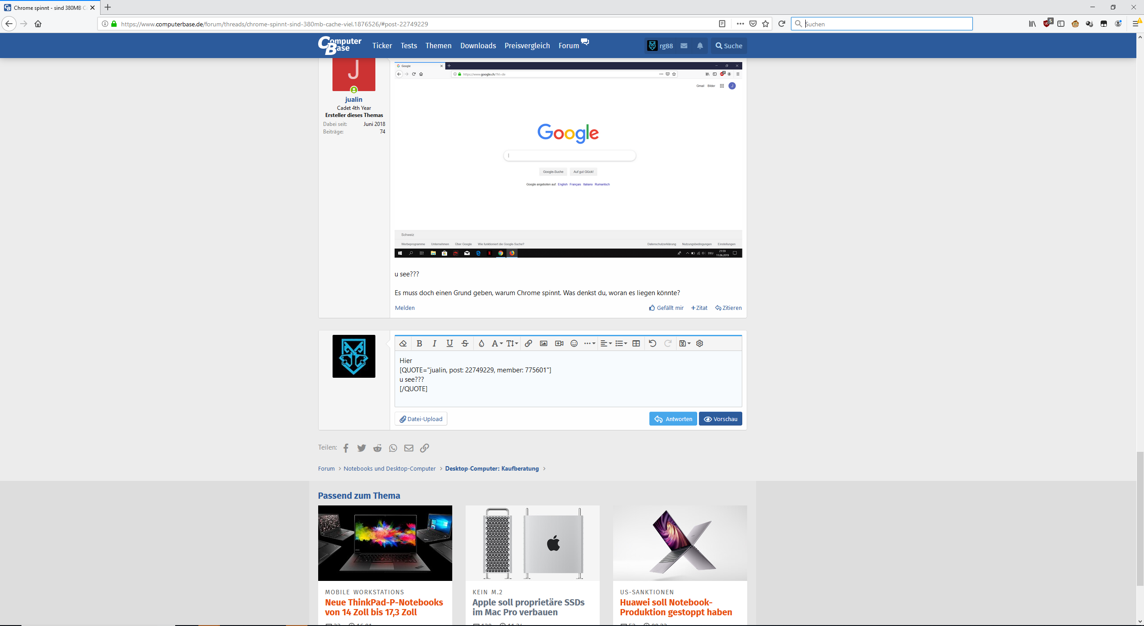
Task: Add post to multi-quote with +Zitat
Action: point(699,308)
